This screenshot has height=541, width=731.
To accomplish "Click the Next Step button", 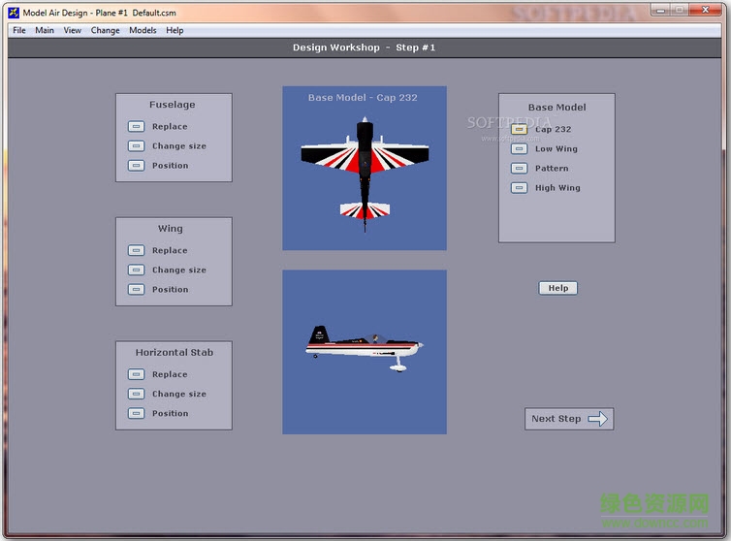I will pyautogui.click(x=569, y=419).
